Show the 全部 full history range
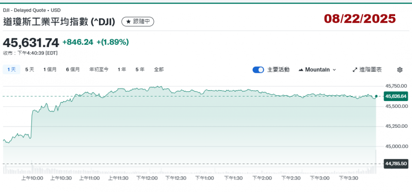This screenshot has width=412, height=192. point(159,70)
